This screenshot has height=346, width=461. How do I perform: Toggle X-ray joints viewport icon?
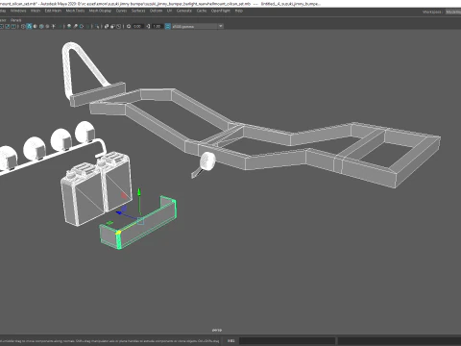coord(118,26)
